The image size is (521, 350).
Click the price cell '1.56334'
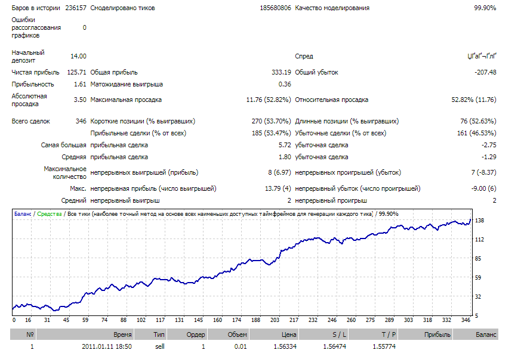tap(285, 346)
